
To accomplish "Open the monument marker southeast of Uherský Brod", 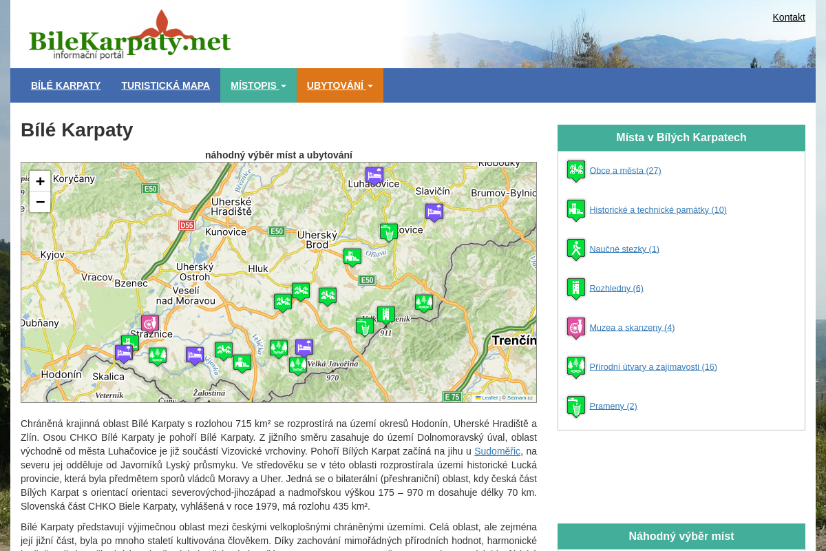I will 352,258.
